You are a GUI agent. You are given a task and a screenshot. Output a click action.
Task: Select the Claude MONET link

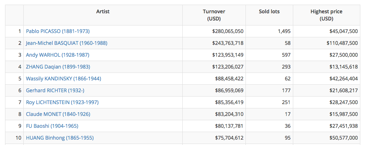(58, 114)
